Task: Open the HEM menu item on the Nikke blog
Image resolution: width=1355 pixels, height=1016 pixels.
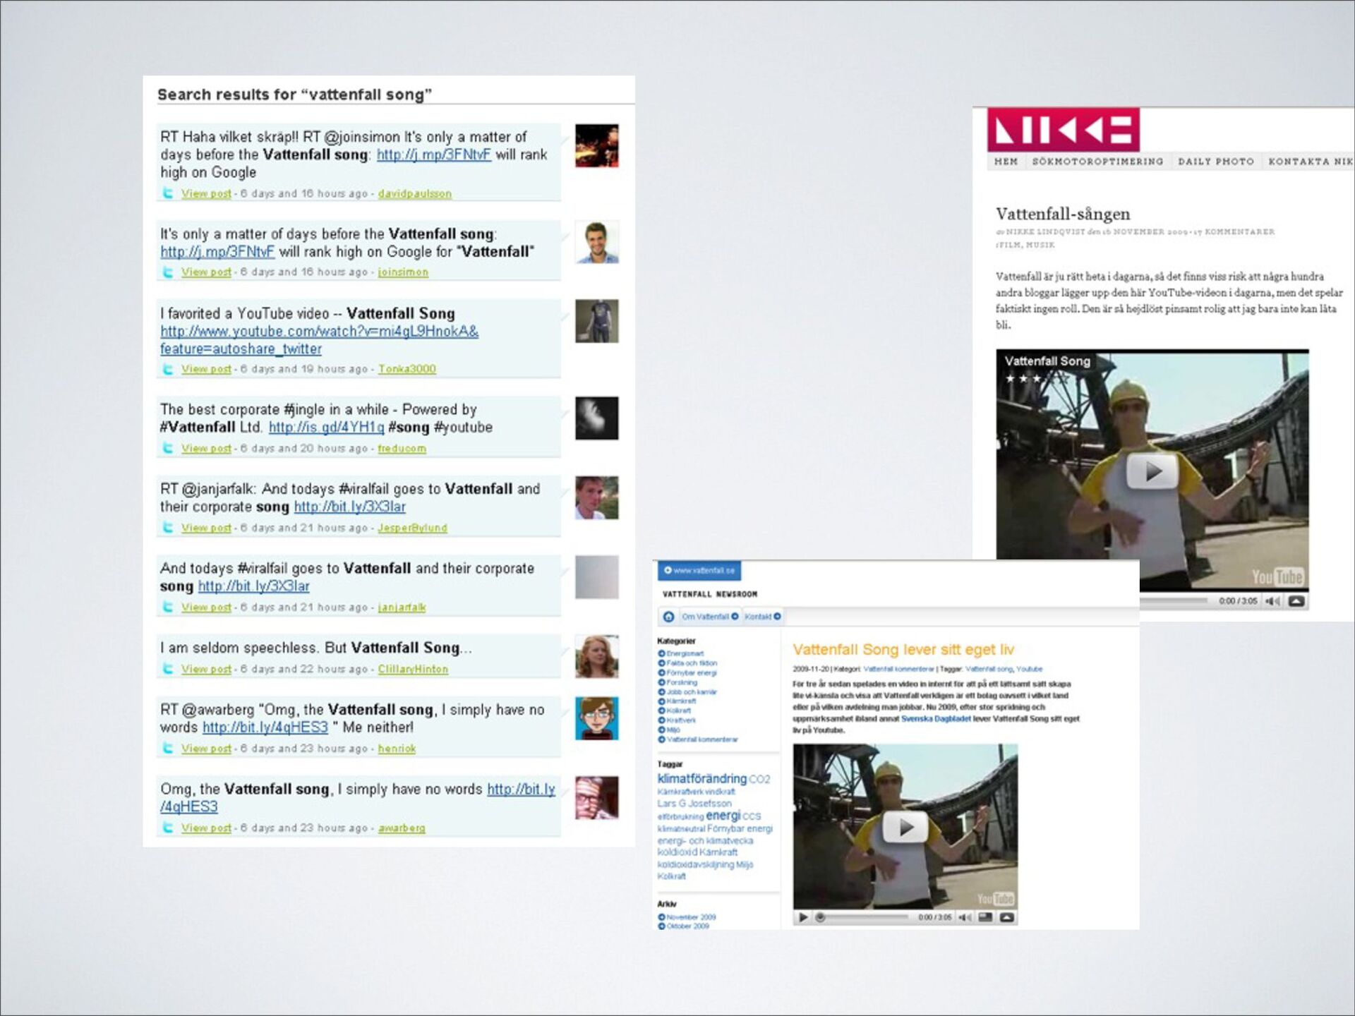Action: 1006,162
